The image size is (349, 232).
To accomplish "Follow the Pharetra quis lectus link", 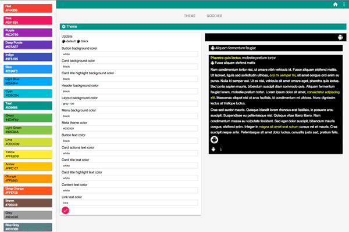I will coord(225,58).
